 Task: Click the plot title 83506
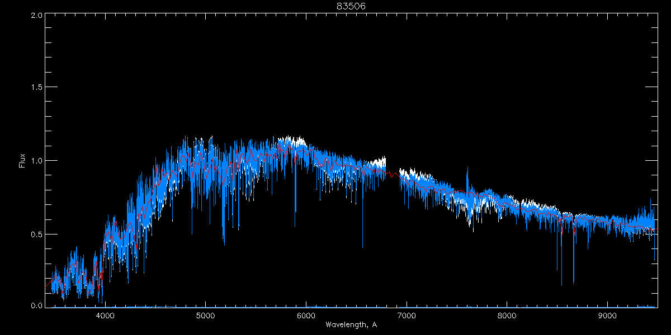(351, 6)
